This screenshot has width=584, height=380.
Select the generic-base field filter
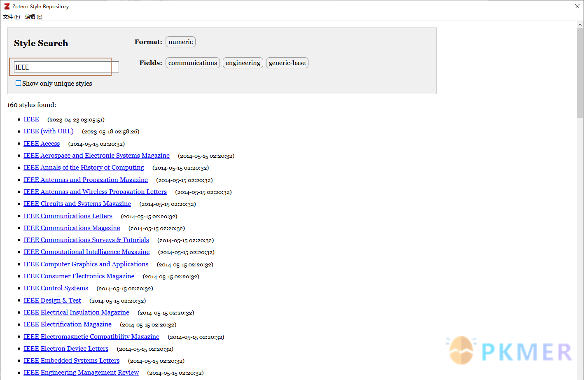287,63
